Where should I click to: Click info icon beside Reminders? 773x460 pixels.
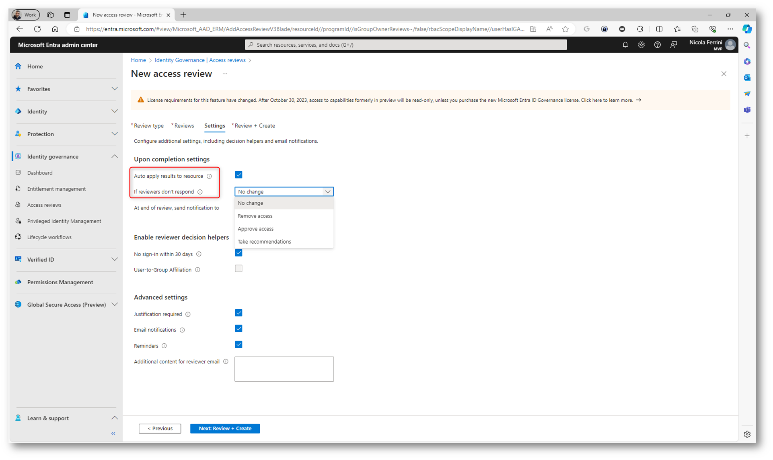(x=164, y=346)
